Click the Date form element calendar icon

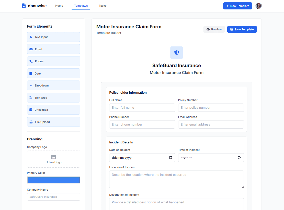tap(31, 73)
